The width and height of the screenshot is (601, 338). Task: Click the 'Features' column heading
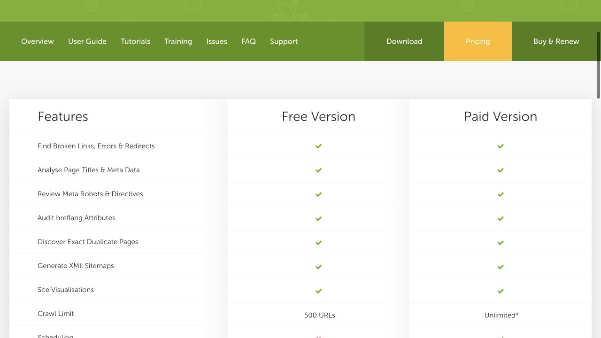63,116
